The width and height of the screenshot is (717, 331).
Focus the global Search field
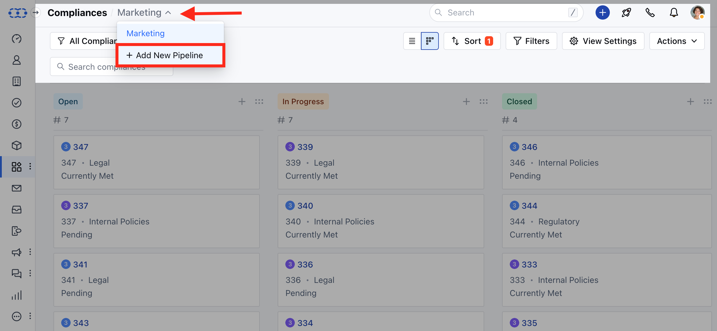point(506,12)
